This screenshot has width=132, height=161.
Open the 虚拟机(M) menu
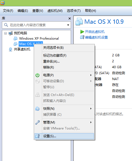click(x=55, y=11)
